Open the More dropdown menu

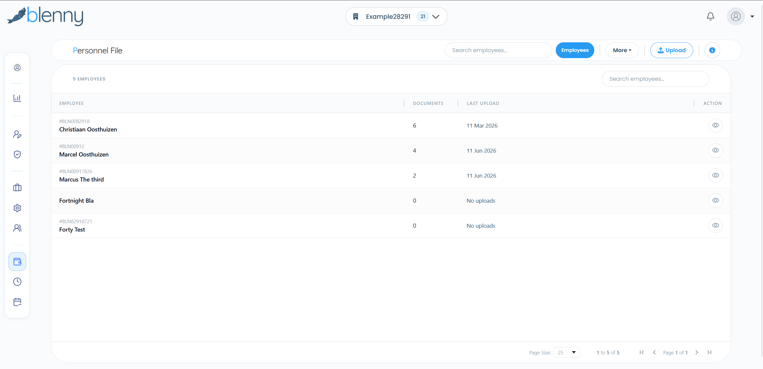click(622, 50)
